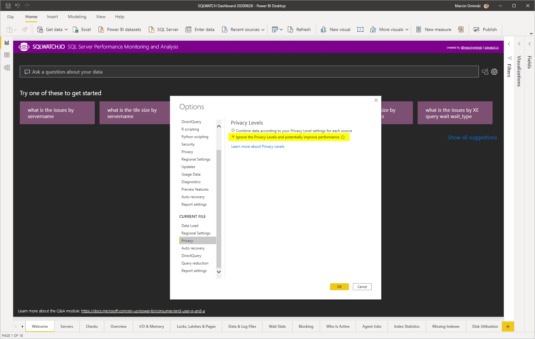Expand Transform data dropdown arrow
The image size is (535, 339).
click(x=281, y=29)
